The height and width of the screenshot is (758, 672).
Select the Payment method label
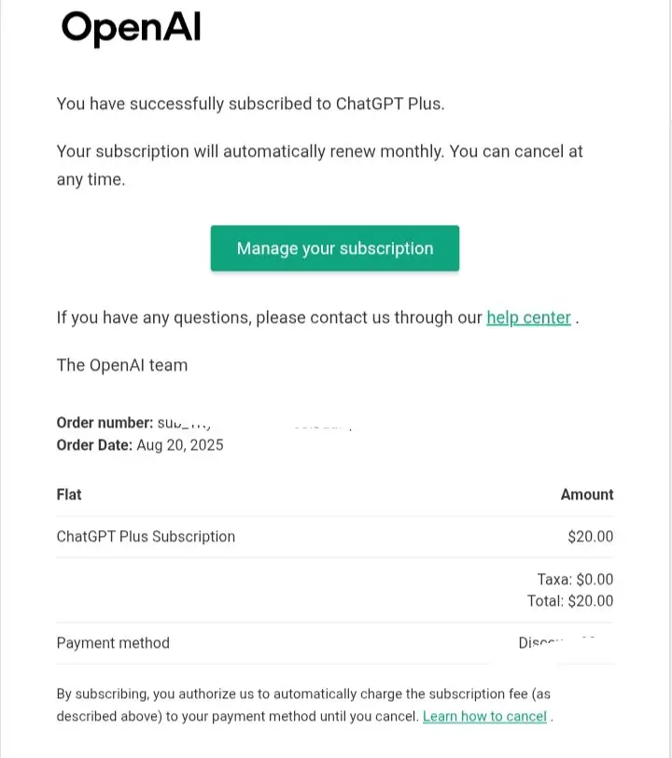pyautogui.click(x=113, y=643)
